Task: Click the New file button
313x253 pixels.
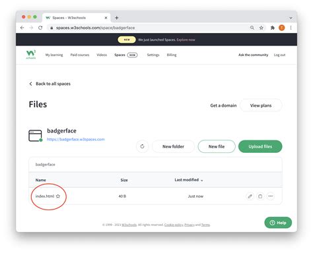Action: point(217,146)
